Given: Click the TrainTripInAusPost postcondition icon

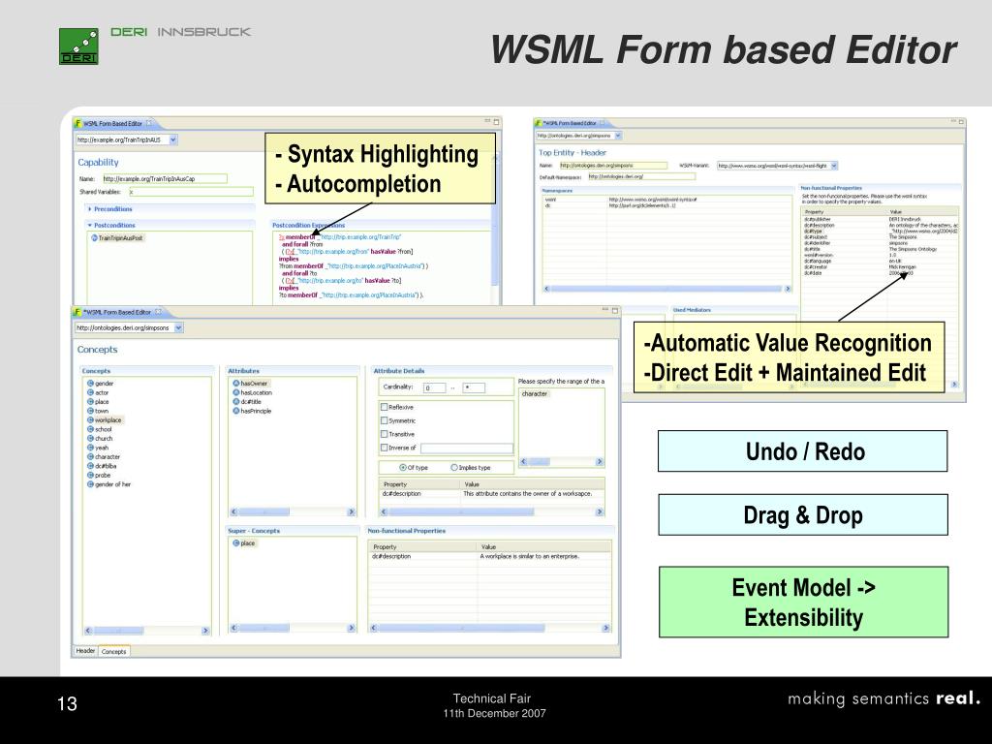Looking at the screenshot, I should pyautogui.click(x=94, y=237).
